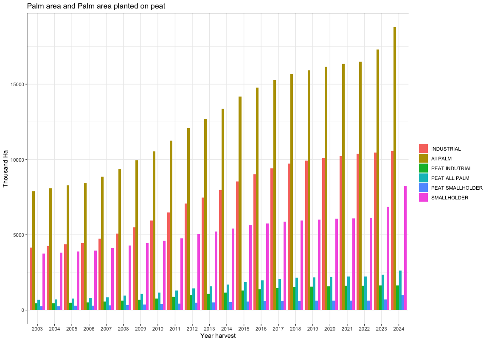Click the PEAT INDUTRIAL green legend swatch
Image resolution: width=489 pixels, height=342 pixels.
423,168
